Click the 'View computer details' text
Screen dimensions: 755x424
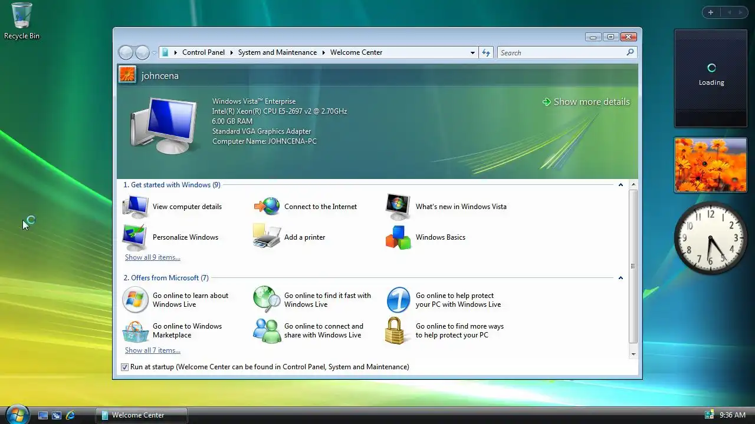click(187, 207)
